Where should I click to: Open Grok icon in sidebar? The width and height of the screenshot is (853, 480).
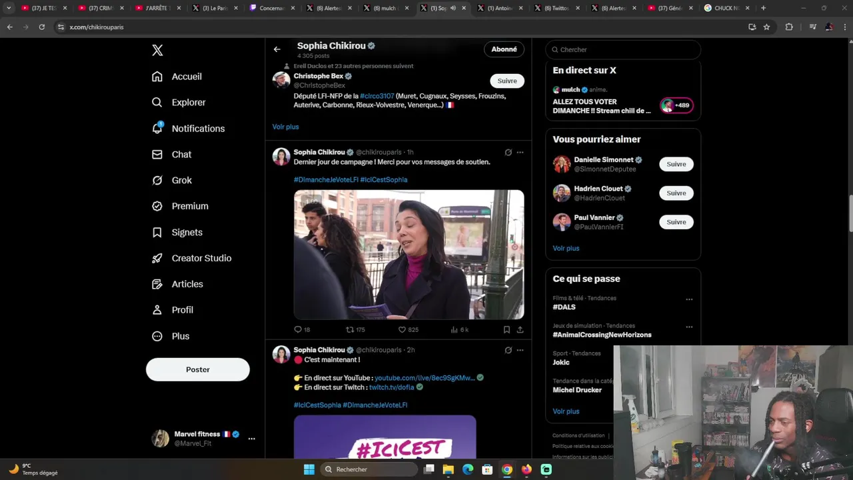pos(157,180)
